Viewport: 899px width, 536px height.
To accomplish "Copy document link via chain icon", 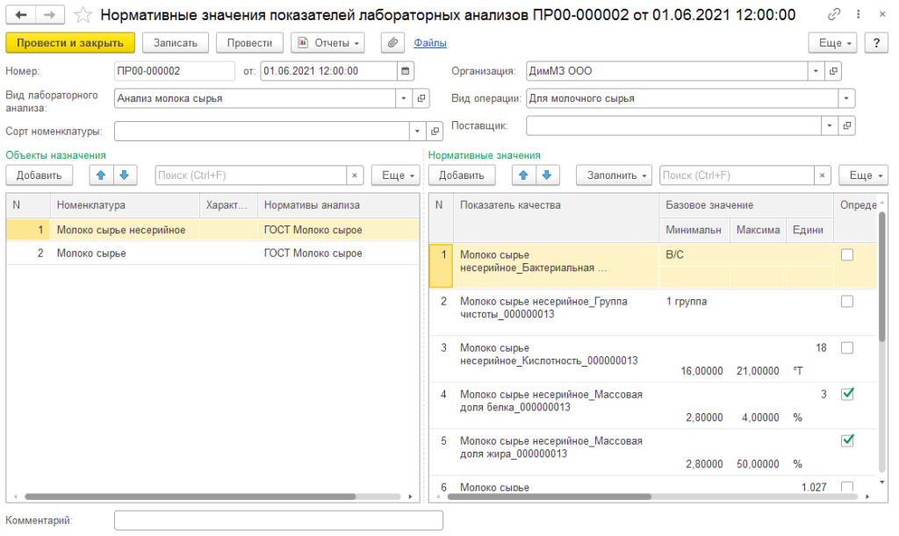I will pos(832,15).
